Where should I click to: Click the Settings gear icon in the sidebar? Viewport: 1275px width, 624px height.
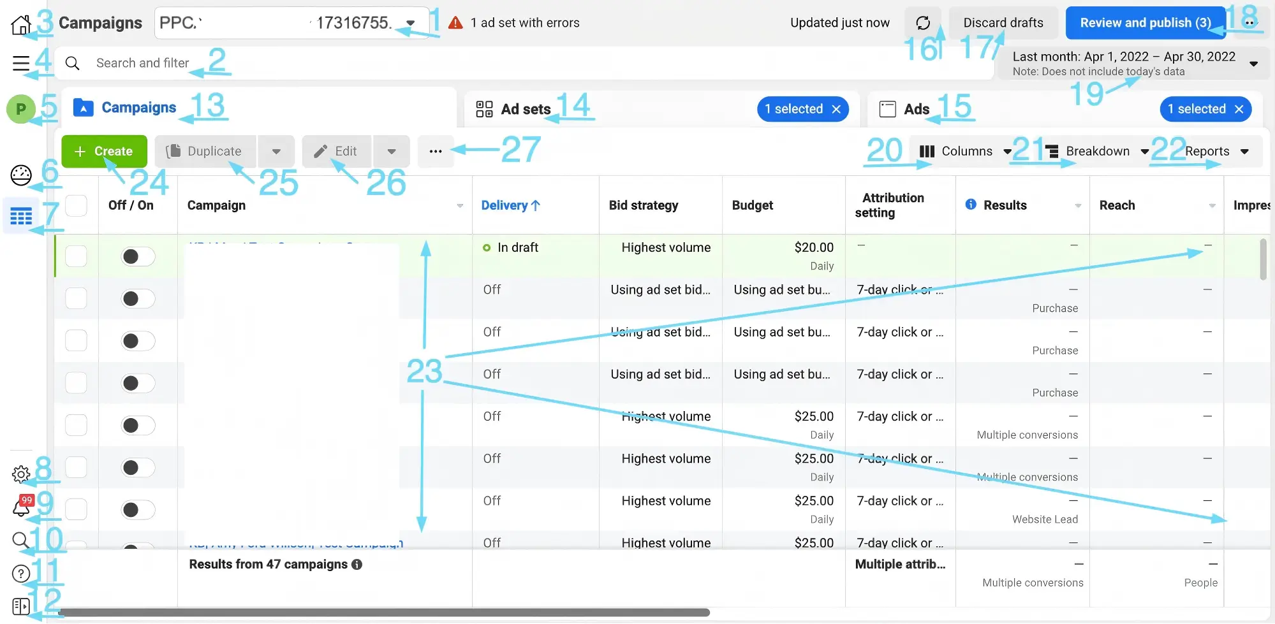(x=20, y=474)
